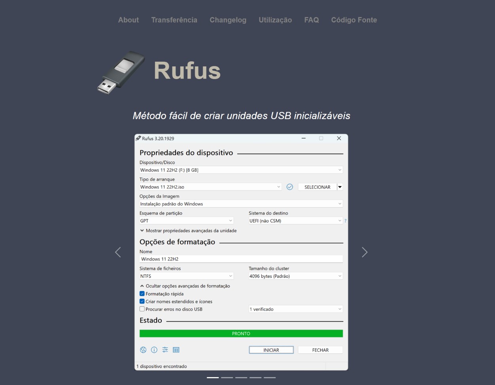Open the settings sliders icon in Rufus
This screenshot has height=385, width=495.
coord(165,350)
